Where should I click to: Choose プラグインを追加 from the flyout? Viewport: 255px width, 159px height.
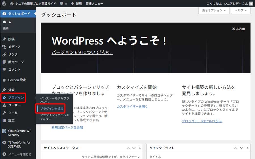click(52, 109)
